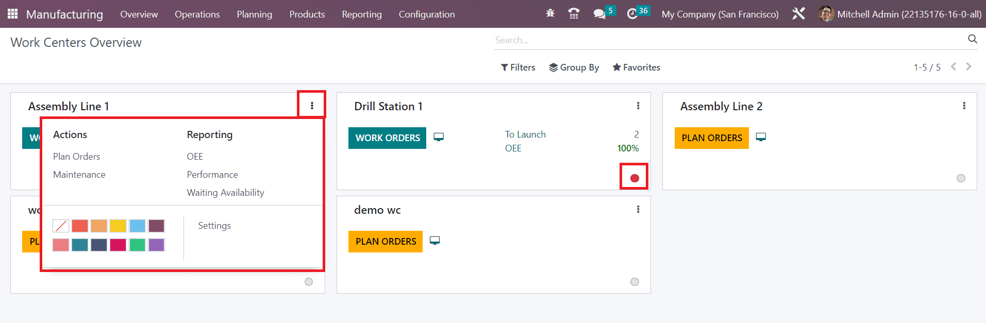The width and height of the screenshot is (986, 323).
Task: Open the three-dot menu on Drill Station 1
Action: 638,106
